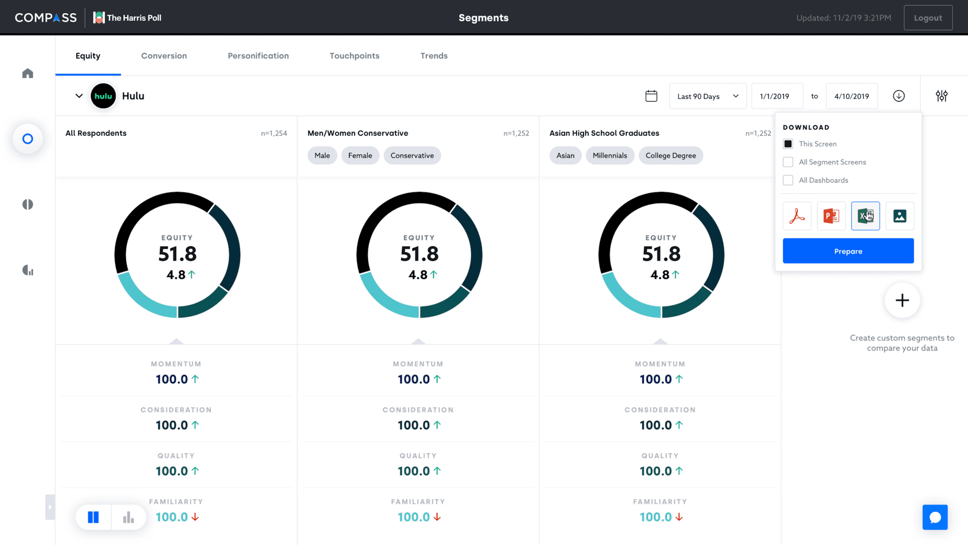Click the circular download arrow icon
Image resolution: width=968 pixels, height=545 pixels.
[899, 96]
